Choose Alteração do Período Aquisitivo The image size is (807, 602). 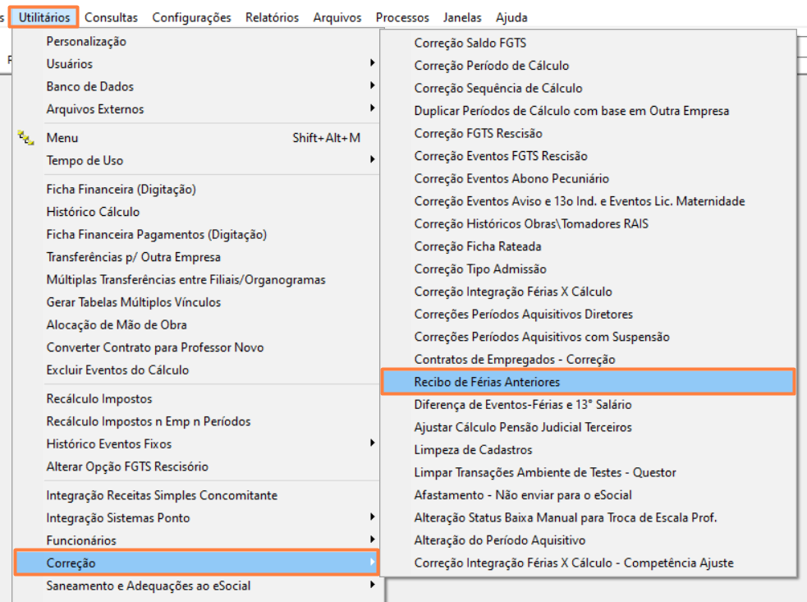[x=589, y=541]
